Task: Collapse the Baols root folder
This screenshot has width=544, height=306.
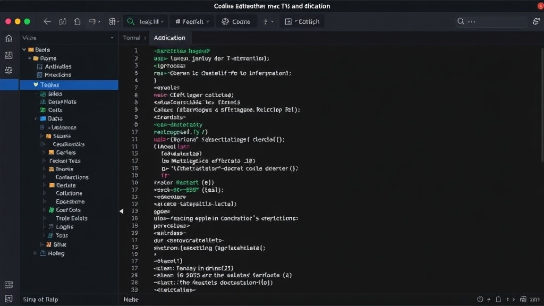Action: 24,49
